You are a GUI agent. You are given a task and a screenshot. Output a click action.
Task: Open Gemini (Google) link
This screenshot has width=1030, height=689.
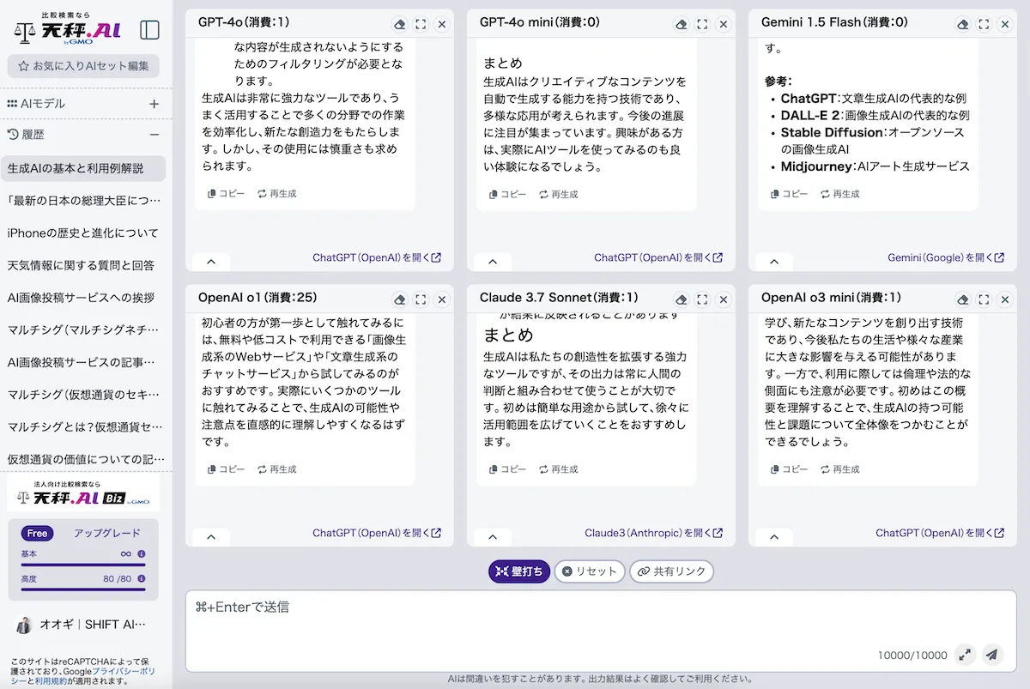point(946,257)
